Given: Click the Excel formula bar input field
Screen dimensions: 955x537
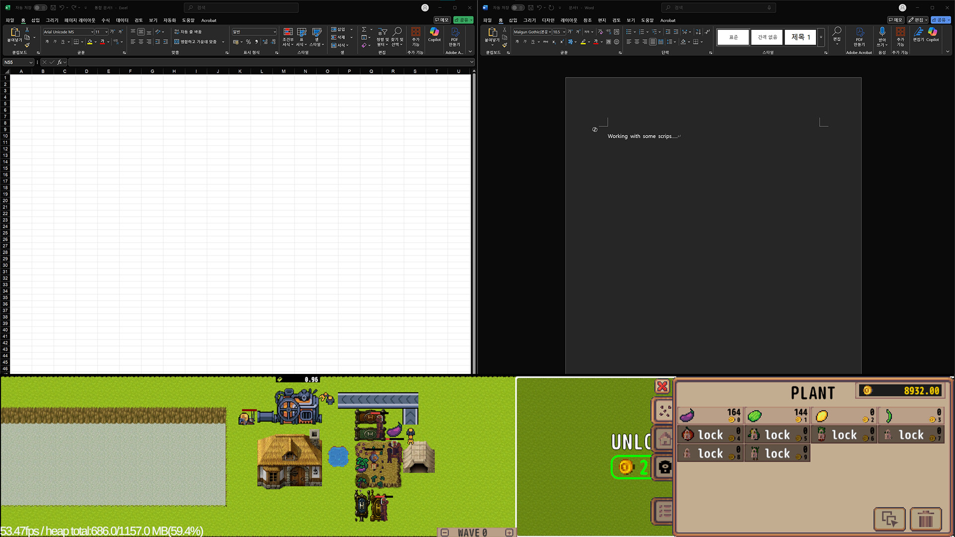Looking at the screenshot, I should (x=269, y=62).
